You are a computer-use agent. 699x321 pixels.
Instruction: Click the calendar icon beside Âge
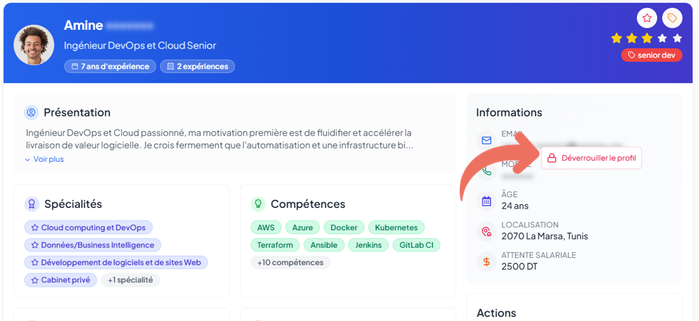pyautogui.click(x=486, y=201)
